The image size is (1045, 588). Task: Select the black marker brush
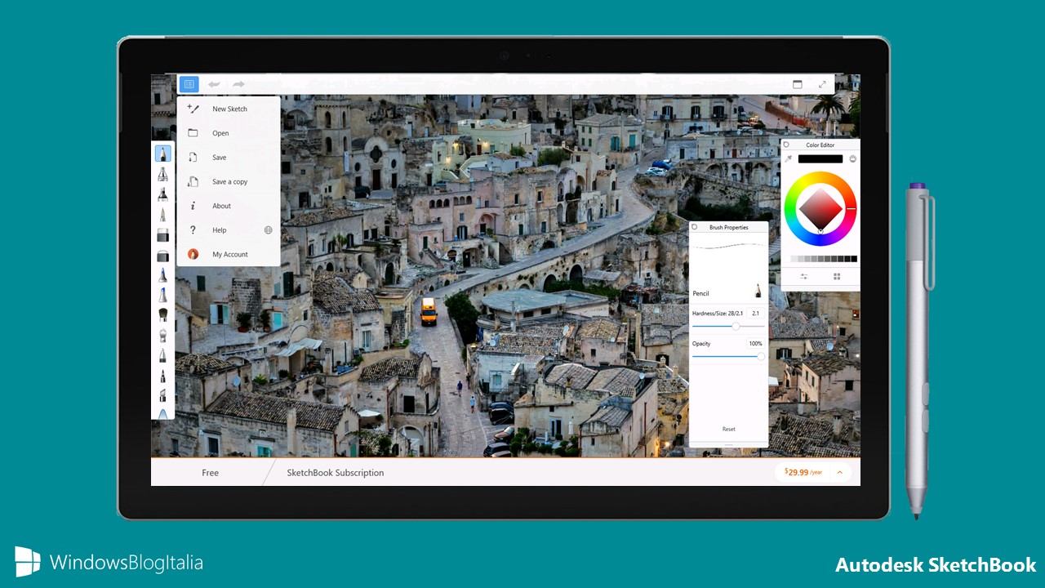[163, 194]
